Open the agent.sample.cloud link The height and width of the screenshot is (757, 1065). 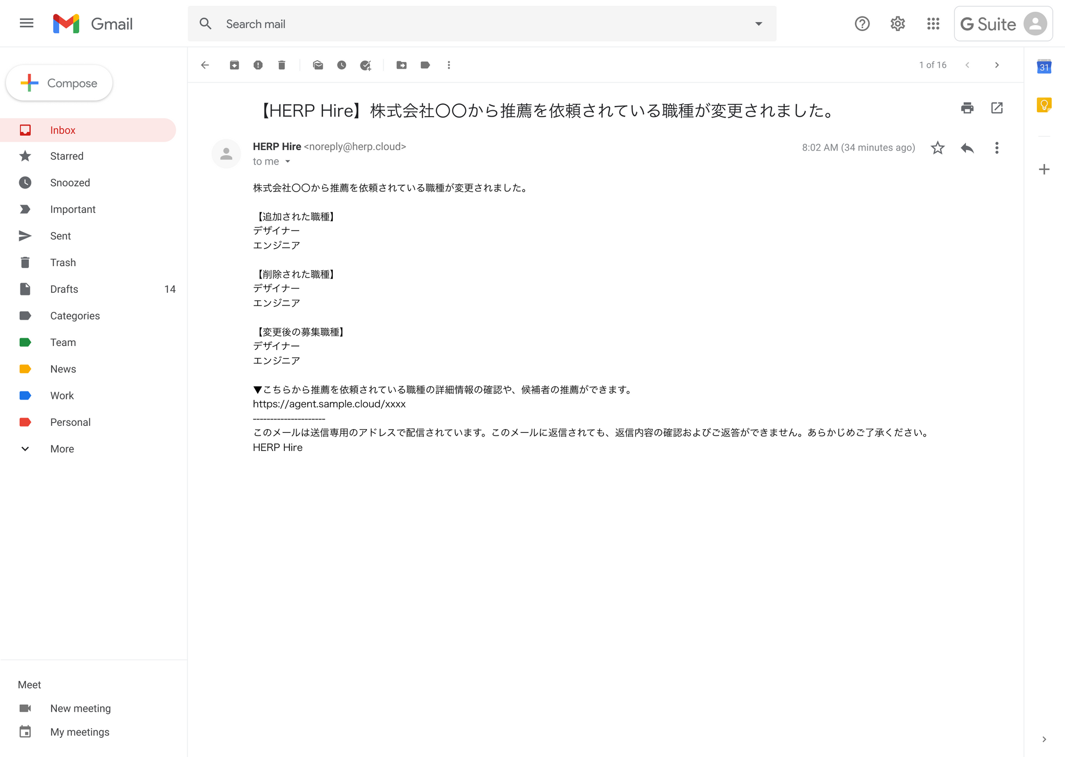point(329,404)
